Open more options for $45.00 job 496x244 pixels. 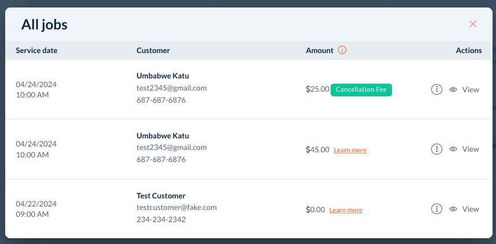(437, 149)
